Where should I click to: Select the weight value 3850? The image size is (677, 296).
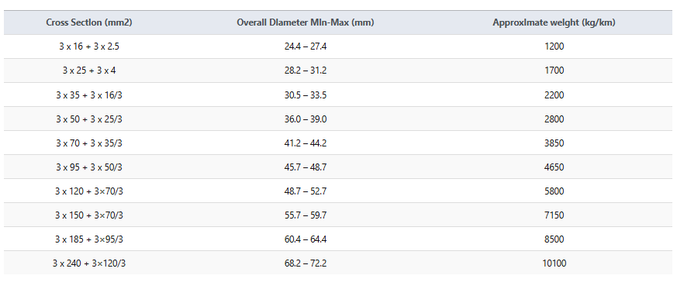coord(554,143)
